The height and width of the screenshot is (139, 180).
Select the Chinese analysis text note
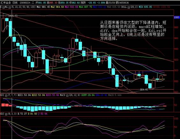(x=133, y=30)
